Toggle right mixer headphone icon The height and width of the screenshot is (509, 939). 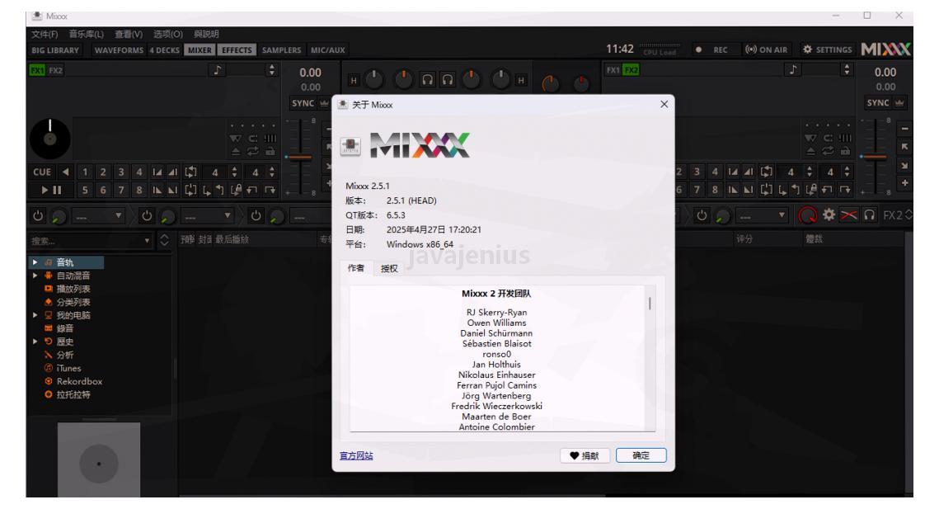448,79
